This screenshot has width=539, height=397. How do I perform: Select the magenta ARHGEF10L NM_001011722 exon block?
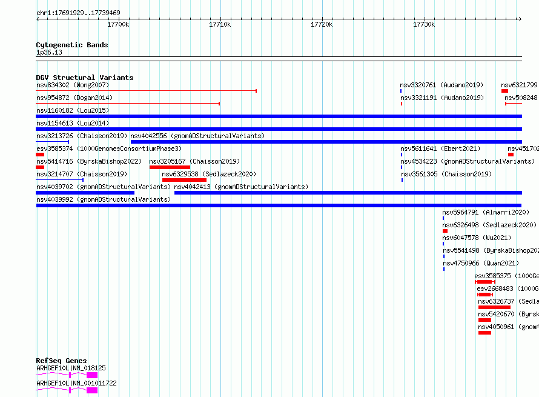92,390
